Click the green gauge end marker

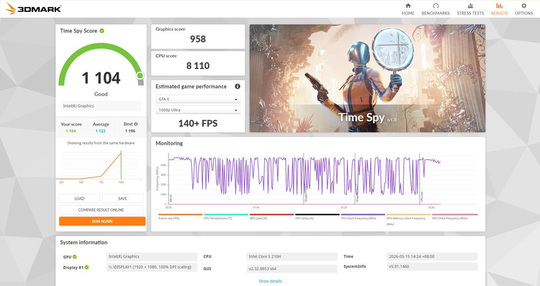(x=140, y=76)
